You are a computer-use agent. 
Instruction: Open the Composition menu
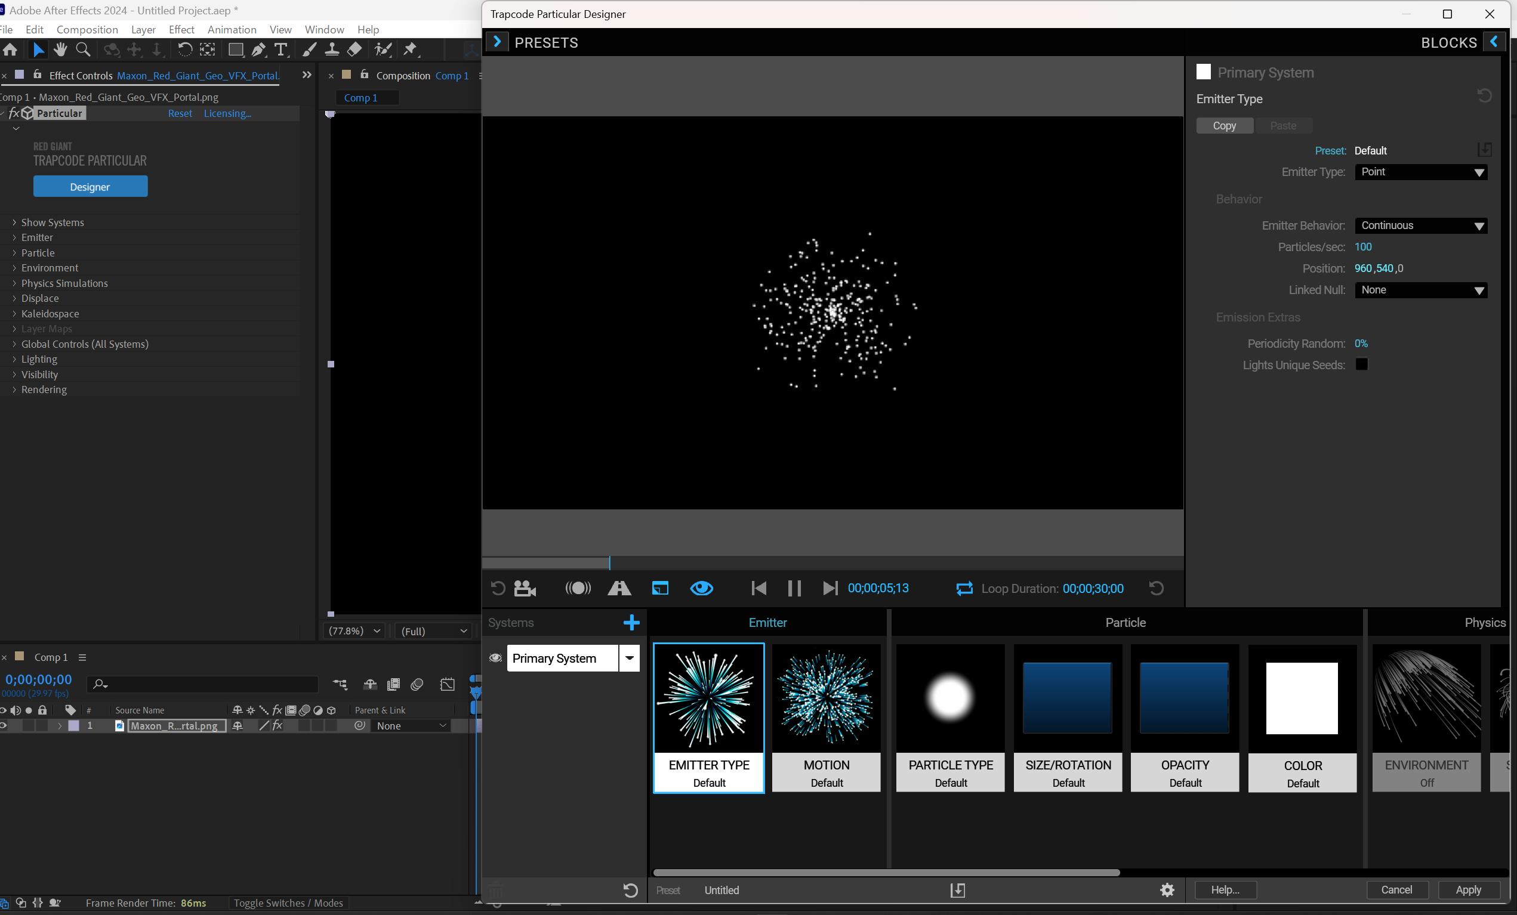pos(87,30)
